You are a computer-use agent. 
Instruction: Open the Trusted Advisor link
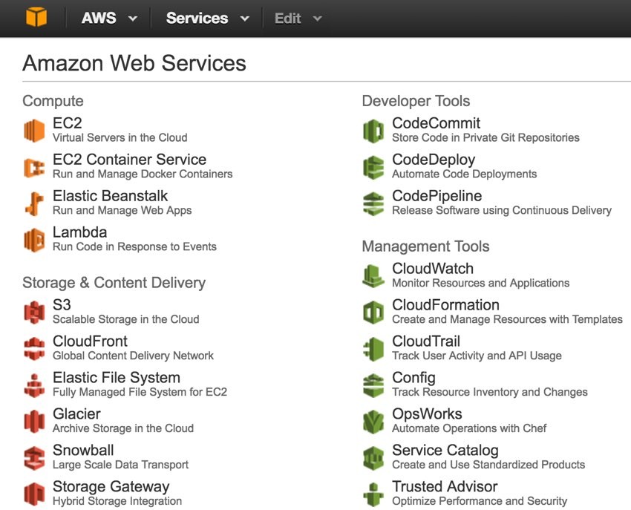(445, 487)
